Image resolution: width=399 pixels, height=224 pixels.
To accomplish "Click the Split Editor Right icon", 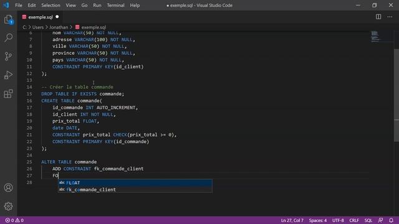I will (378, 17).
